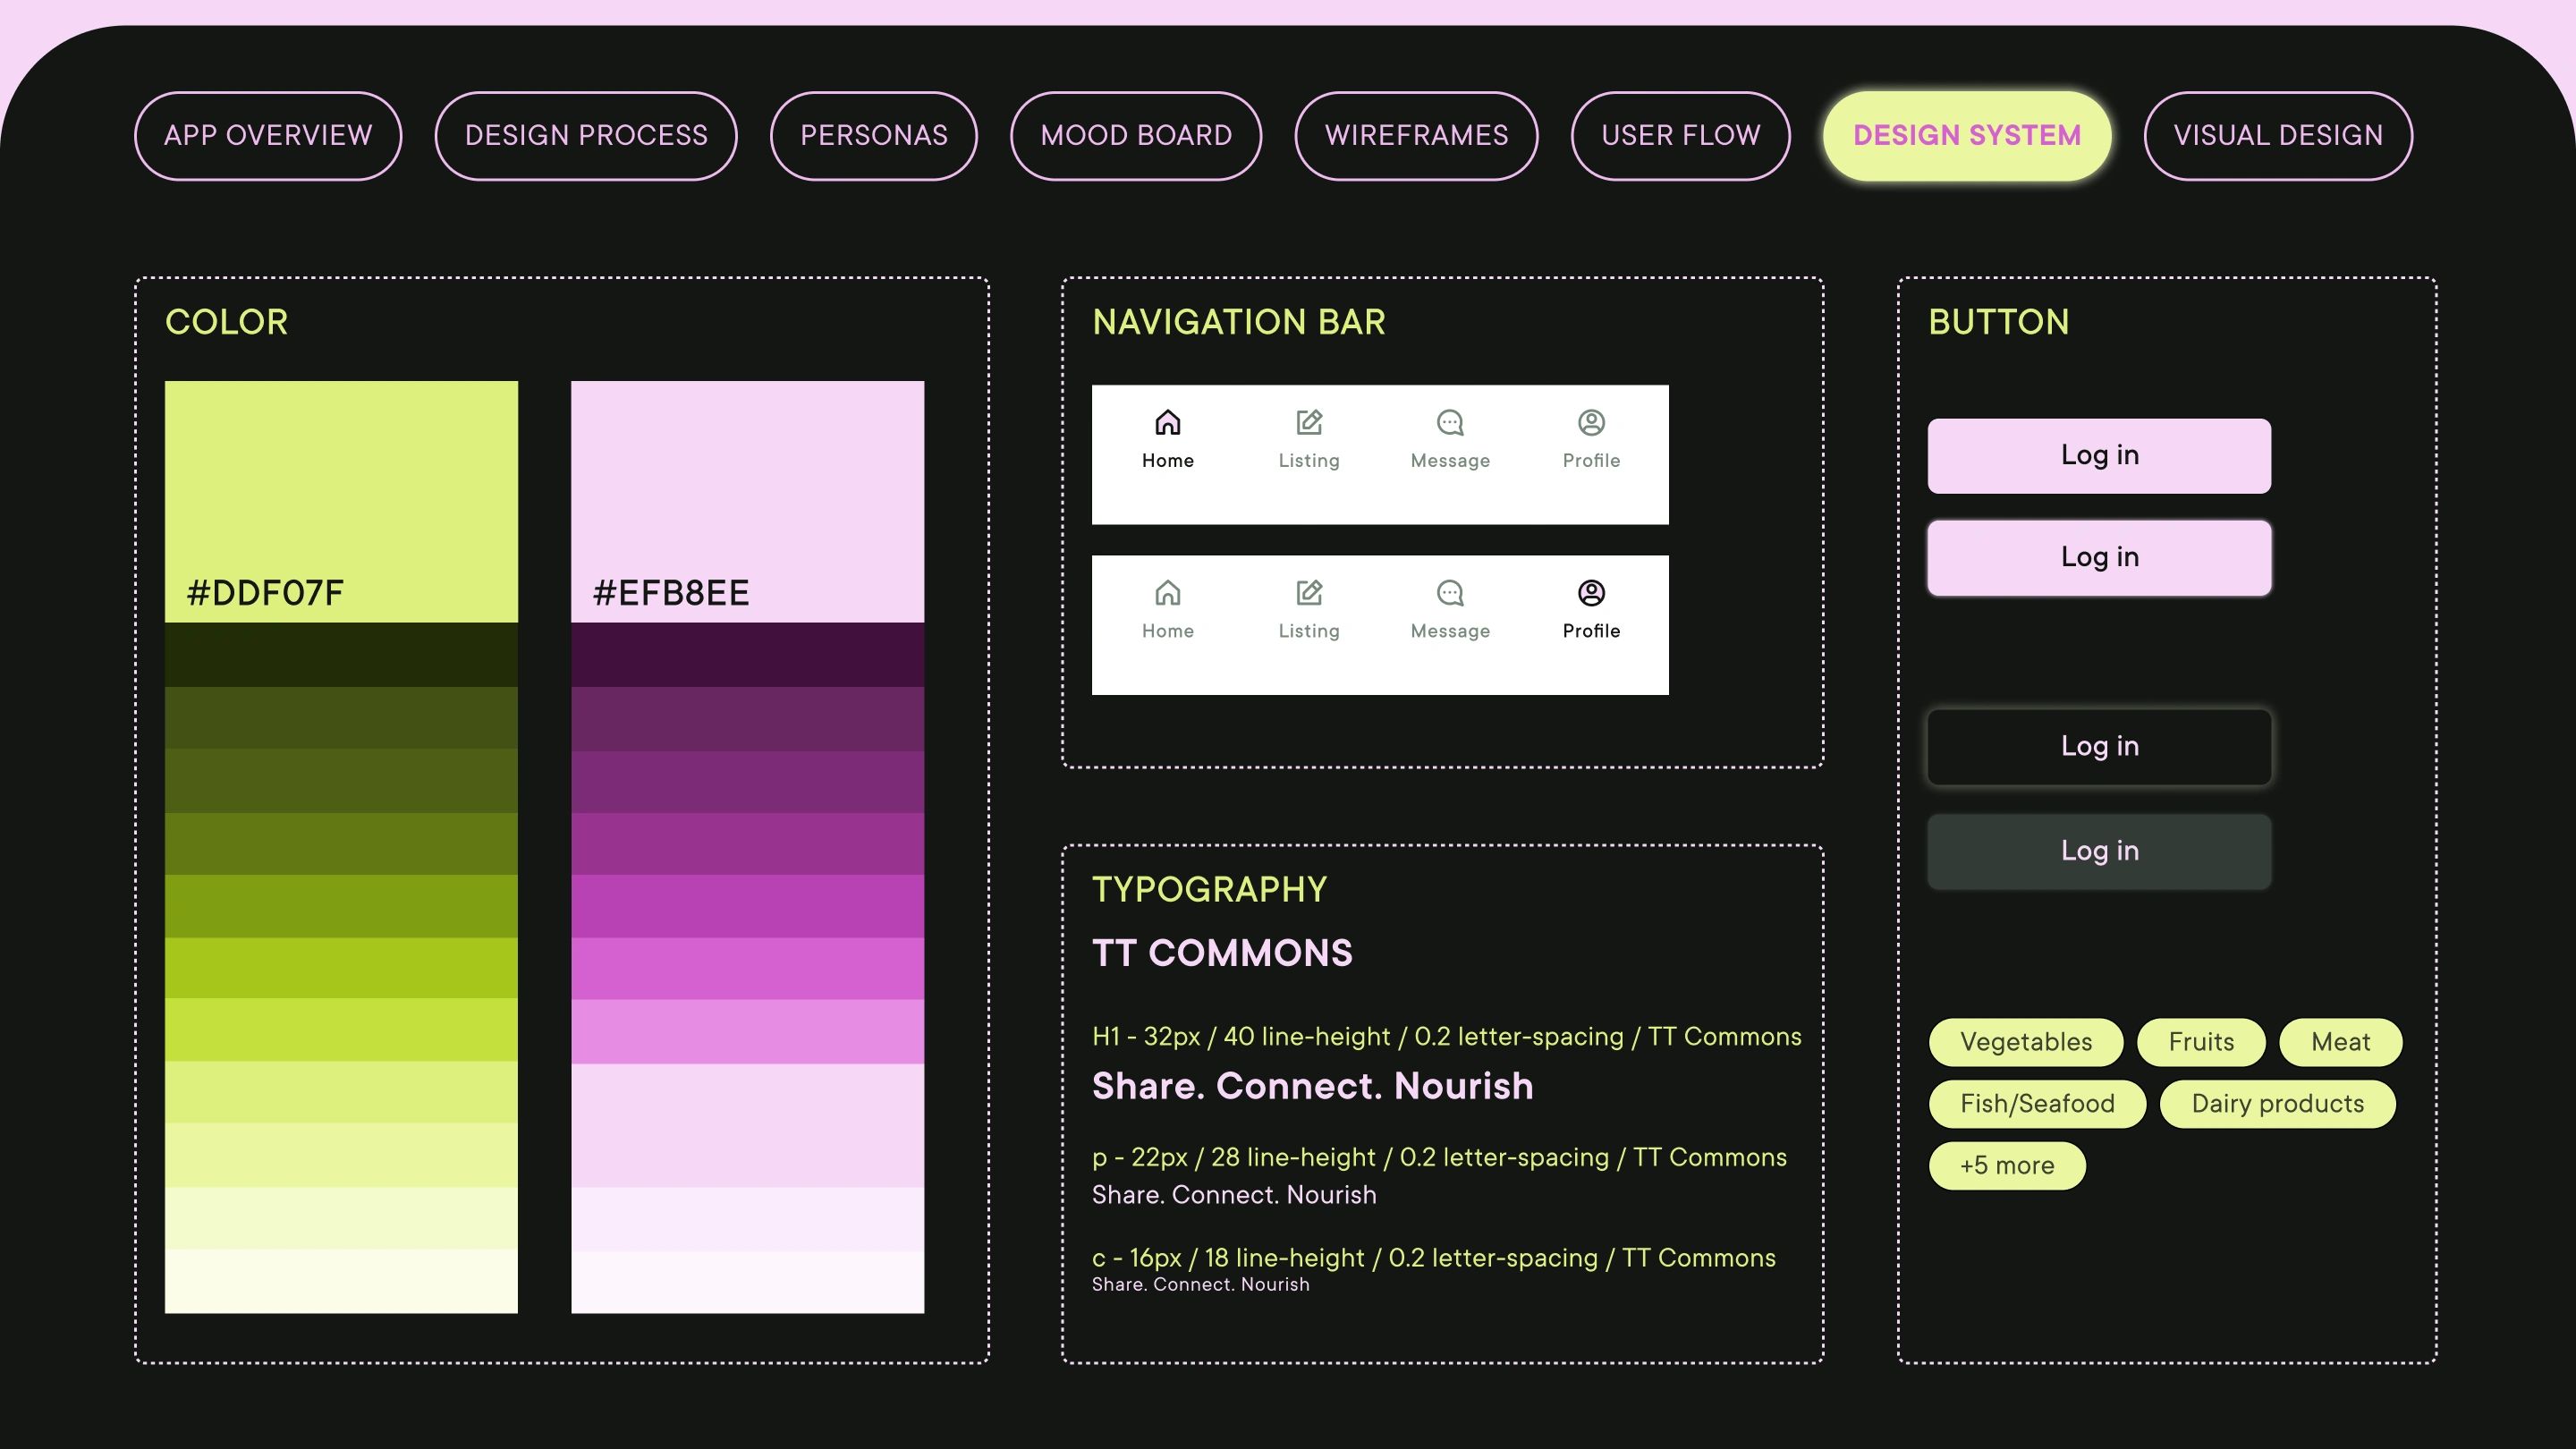Click the pink Log in button with shadow

2099,558
